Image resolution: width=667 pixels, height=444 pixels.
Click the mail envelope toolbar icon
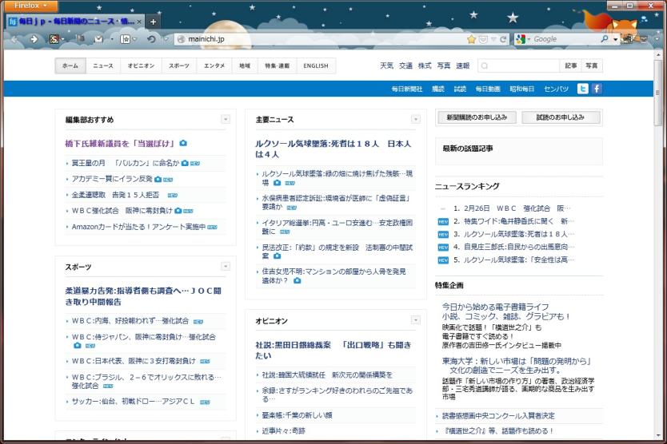(98, 39)
